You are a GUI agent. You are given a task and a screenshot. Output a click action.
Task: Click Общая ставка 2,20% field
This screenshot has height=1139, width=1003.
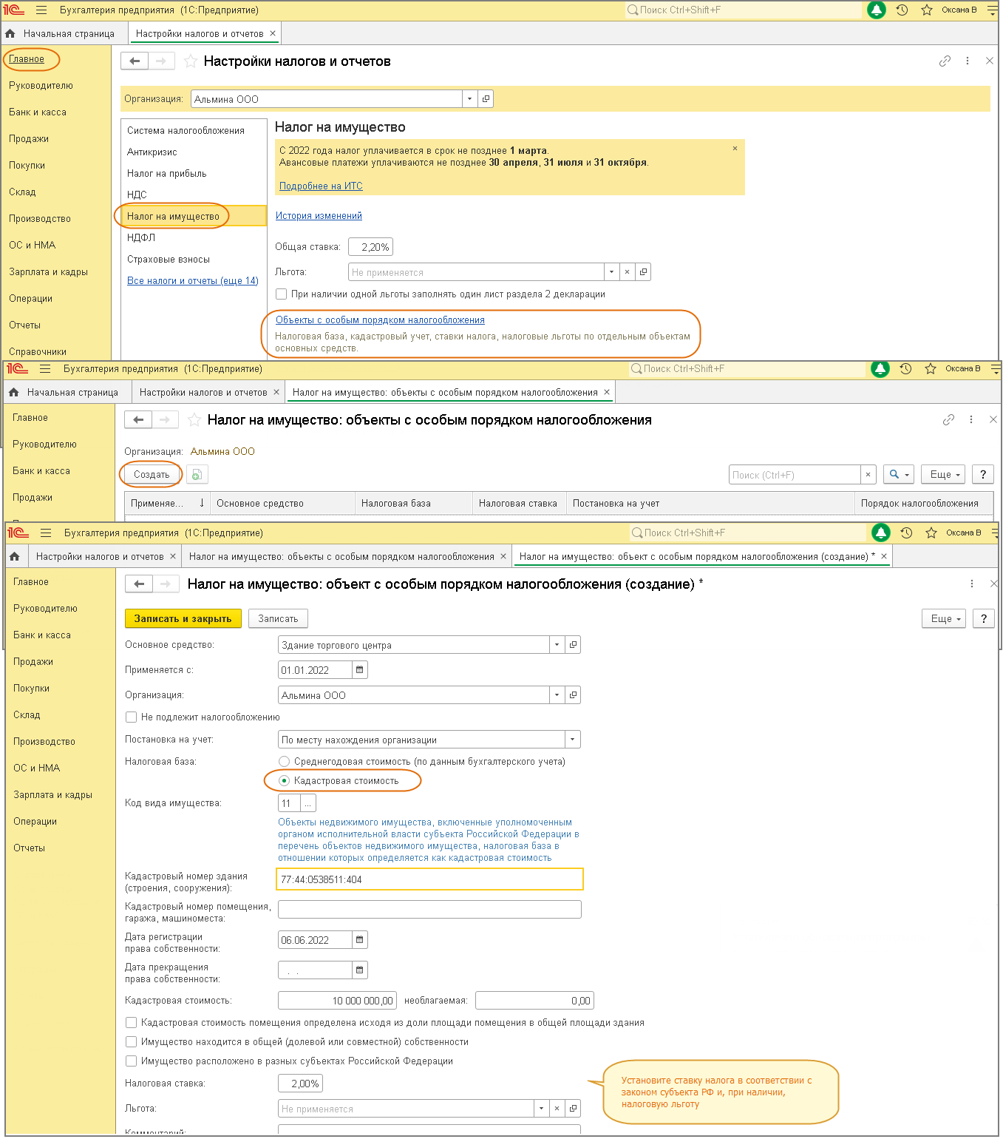point(370,247)
